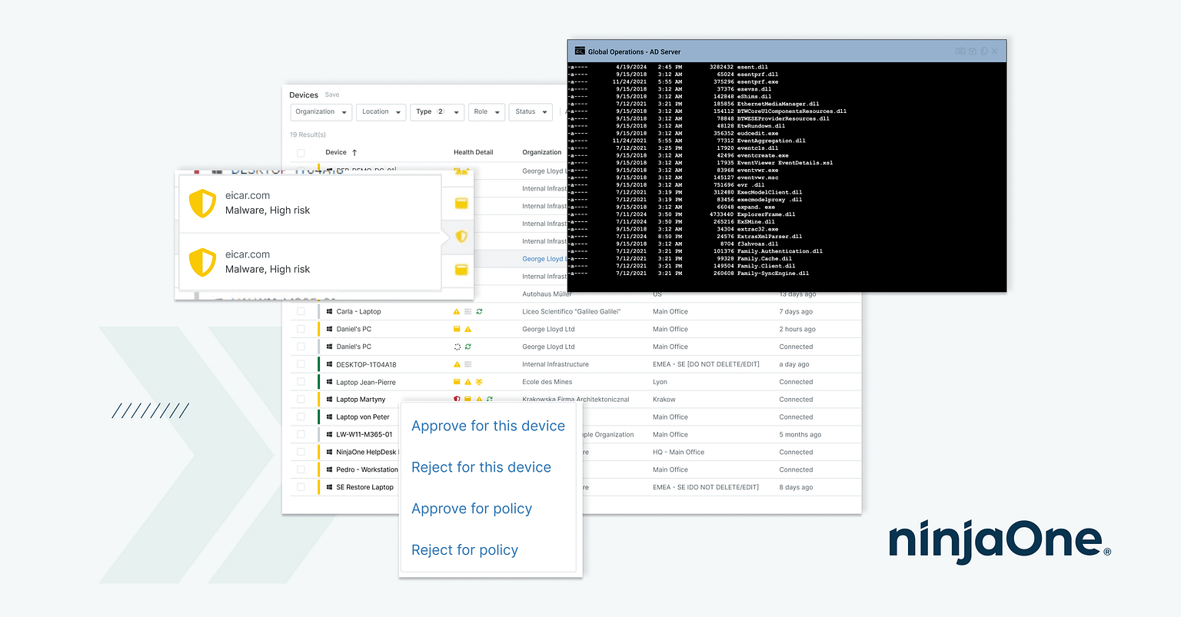Check the select-all checkbox in the Device header row
The width and height of the screenshot is (1181, 617).
[x=301, y=152]
